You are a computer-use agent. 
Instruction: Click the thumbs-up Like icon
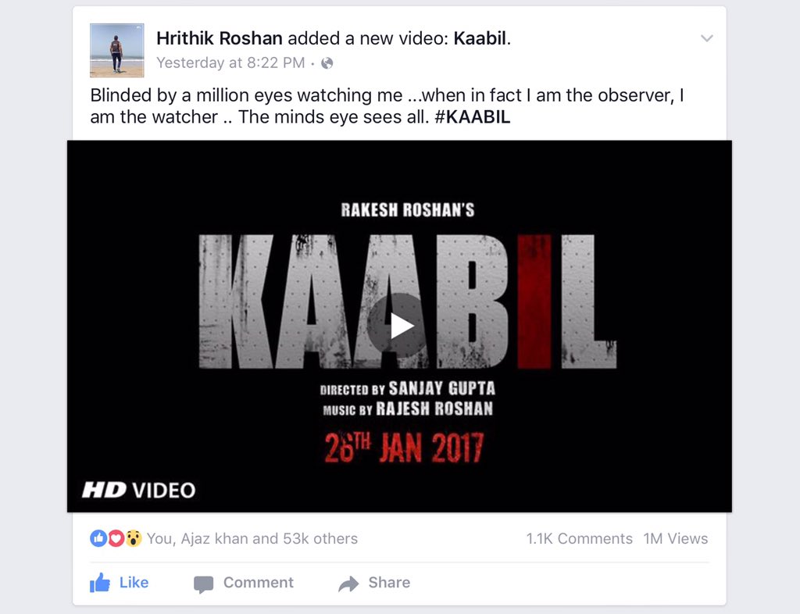tap(100, 583)
